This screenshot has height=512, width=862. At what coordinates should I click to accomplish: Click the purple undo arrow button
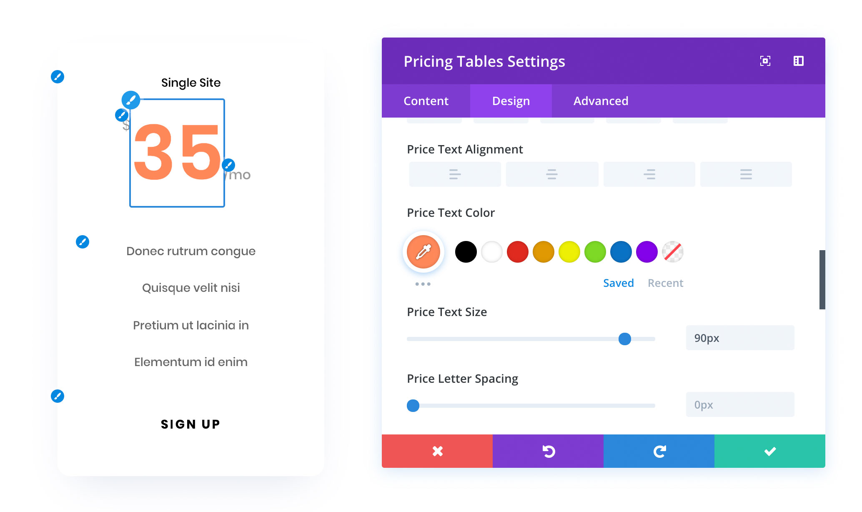[548, 451]
